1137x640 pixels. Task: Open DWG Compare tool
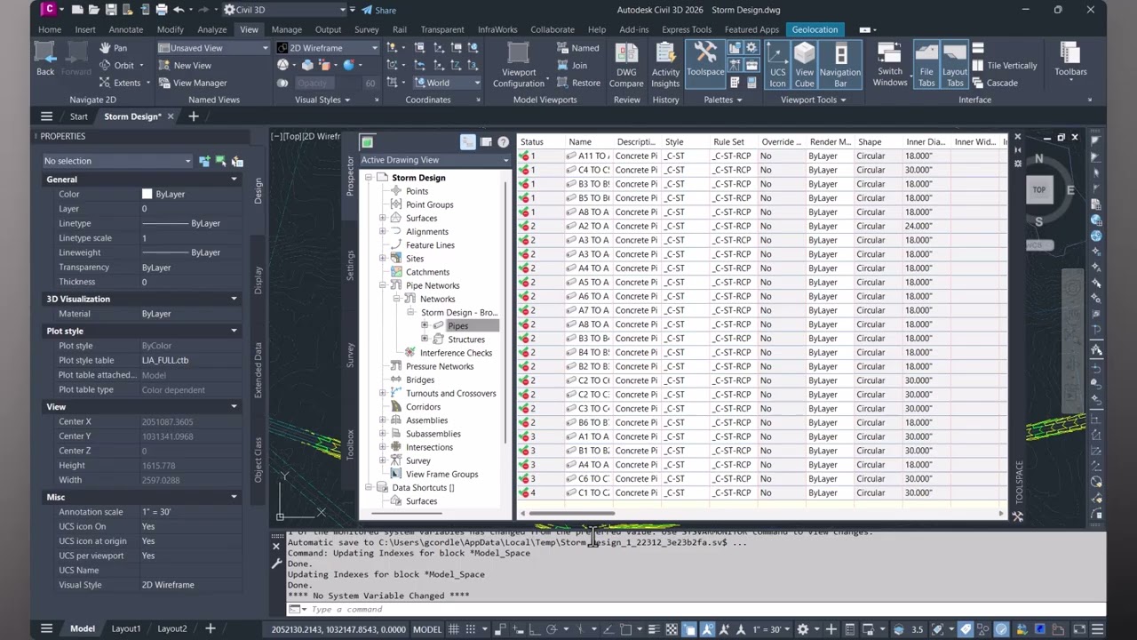click(x=626, y=65)
